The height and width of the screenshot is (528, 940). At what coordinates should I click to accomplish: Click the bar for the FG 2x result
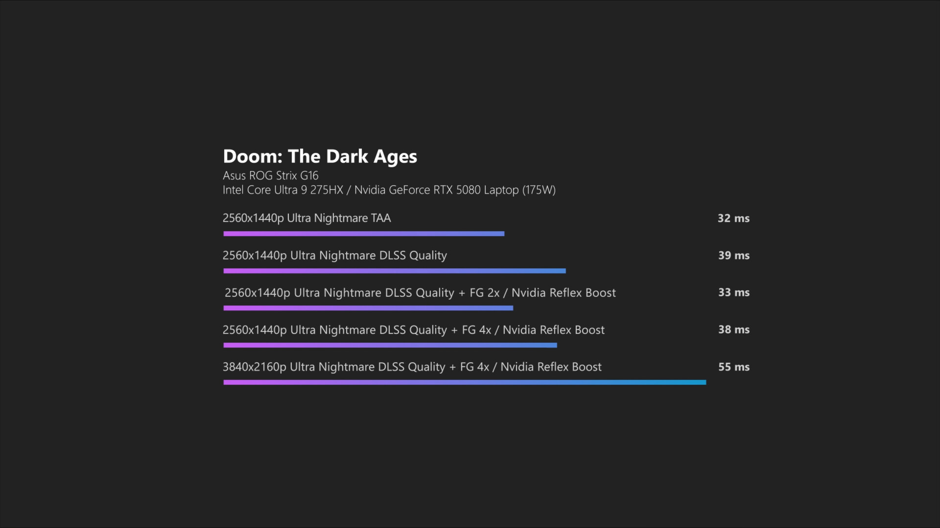coord(368,308)
